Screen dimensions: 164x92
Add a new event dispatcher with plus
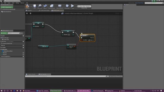(23, 56)
